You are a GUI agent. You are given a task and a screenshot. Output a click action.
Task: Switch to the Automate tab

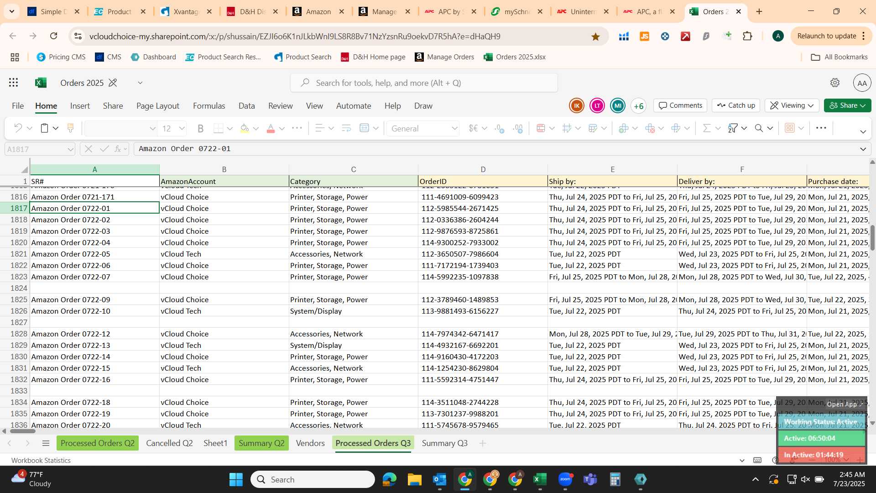coord(354,106)
